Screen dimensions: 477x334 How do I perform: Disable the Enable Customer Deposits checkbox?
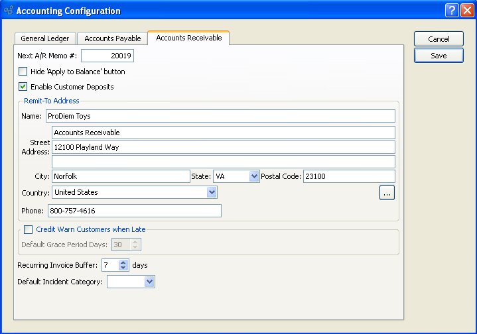[x=23, y=87]
